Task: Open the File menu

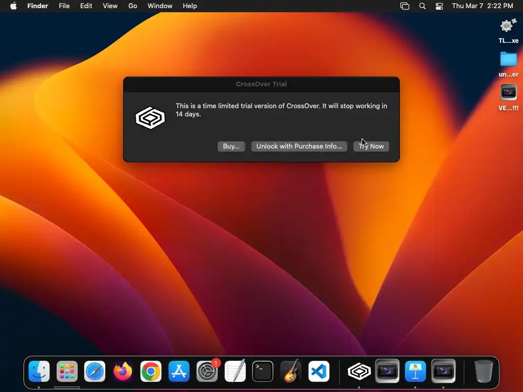Action: pos(64,6)
